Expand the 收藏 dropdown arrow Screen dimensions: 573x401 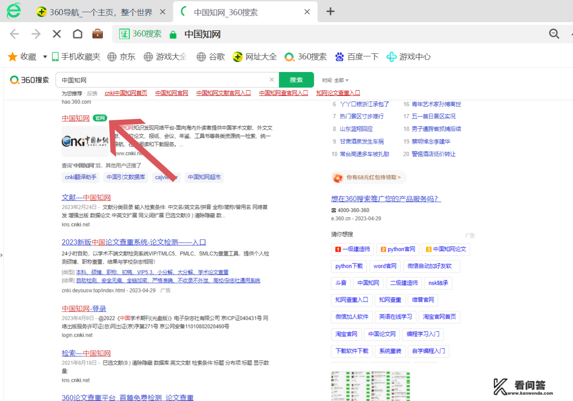point(45,57)
